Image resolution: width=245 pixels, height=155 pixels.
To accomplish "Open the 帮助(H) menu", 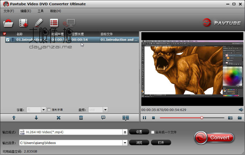I will (x=56, y=11).
